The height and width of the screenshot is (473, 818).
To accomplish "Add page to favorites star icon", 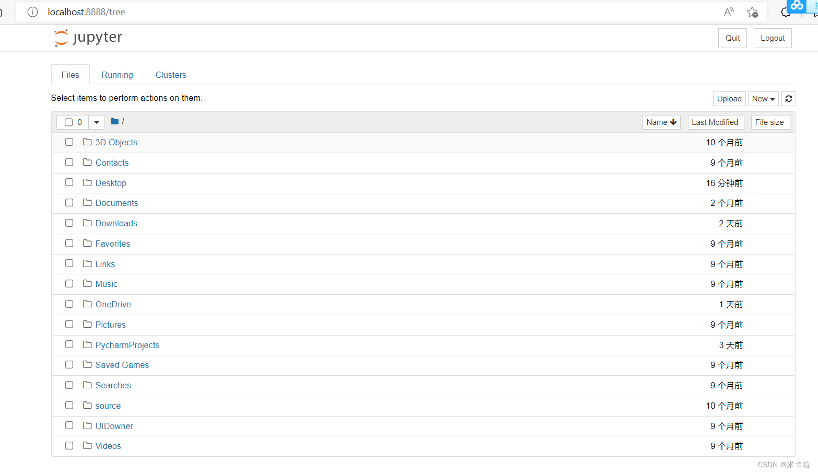I will pyautogui.click(x=752, y=12).
